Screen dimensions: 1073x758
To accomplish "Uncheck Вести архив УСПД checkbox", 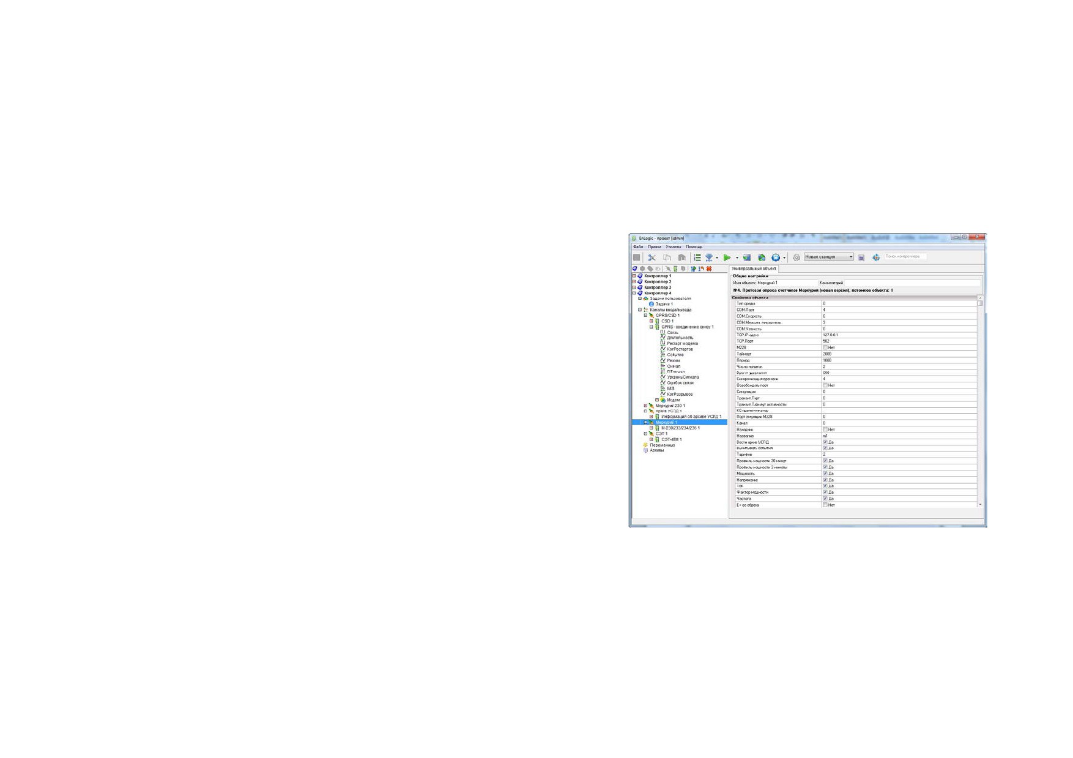I will pos(825,442).
